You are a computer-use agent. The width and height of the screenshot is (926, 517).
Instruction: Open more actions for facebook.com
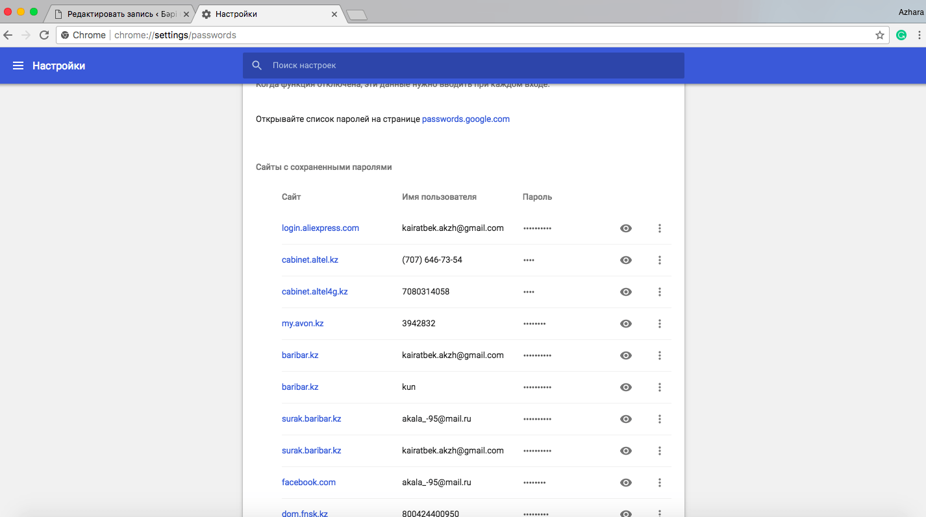click(660, 483)
